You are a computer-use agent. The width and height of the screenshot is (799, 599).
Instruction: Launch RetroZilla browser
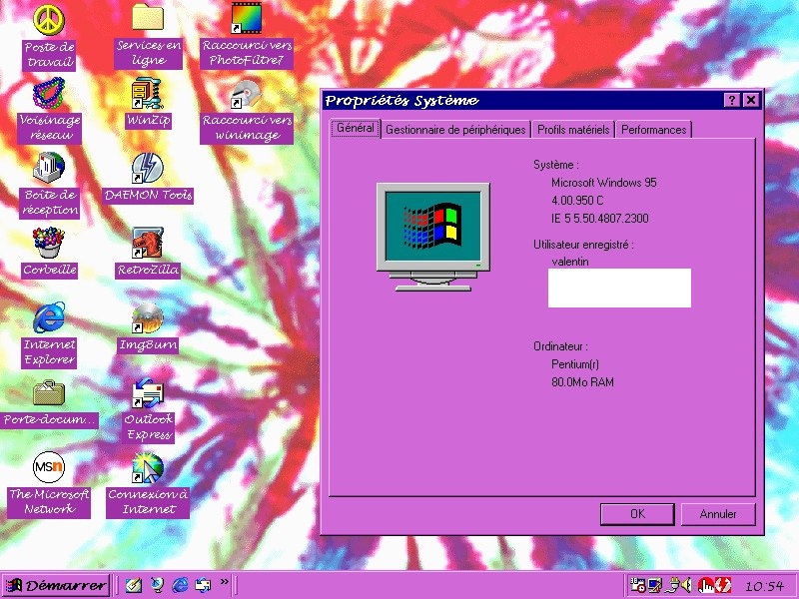point(148,243)
